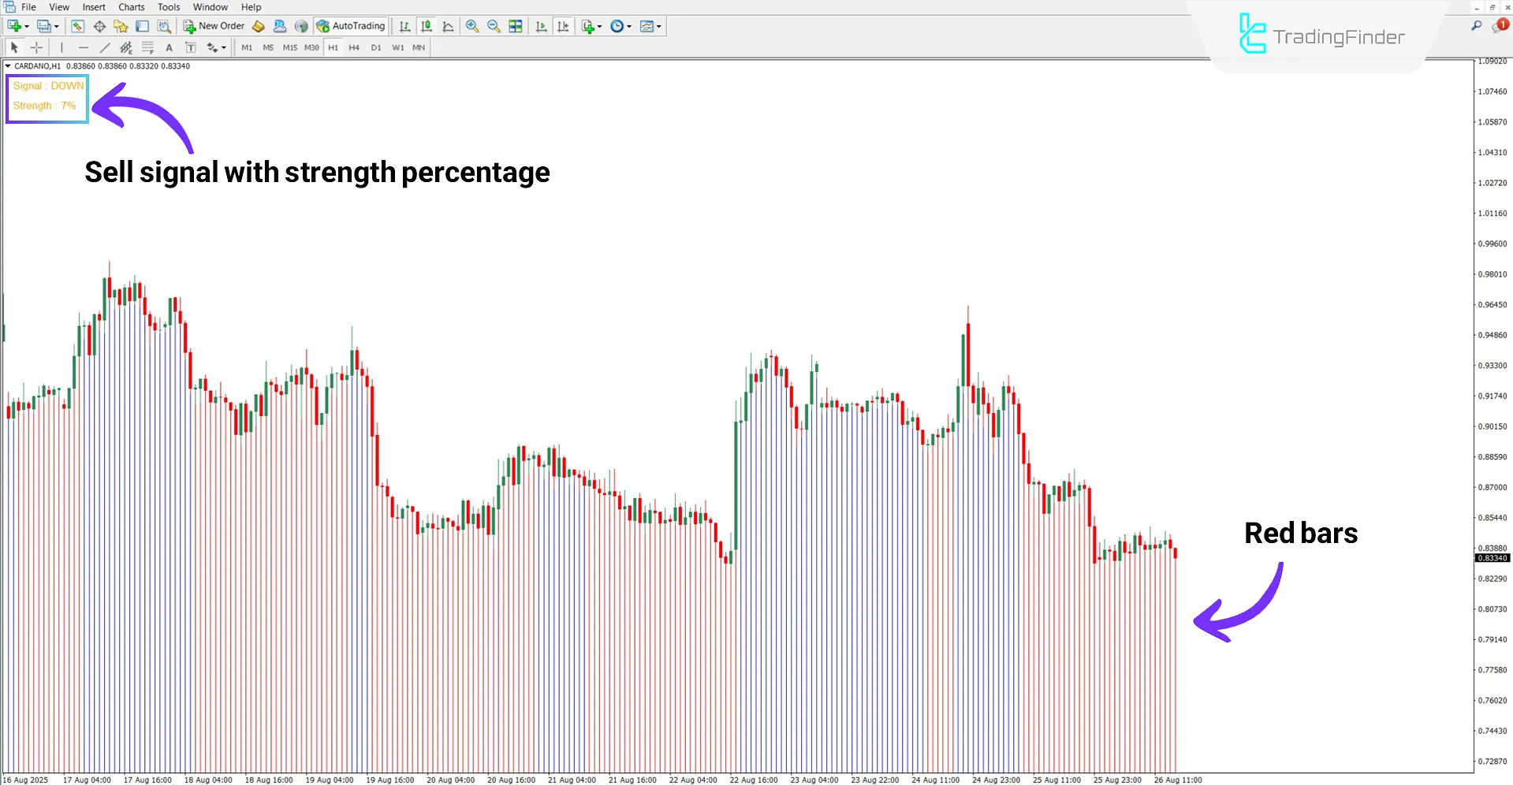Select the Draw Trendline tool
This screenshot has height=785, width=1513.
pyautogui.click(x=105, y=47)
